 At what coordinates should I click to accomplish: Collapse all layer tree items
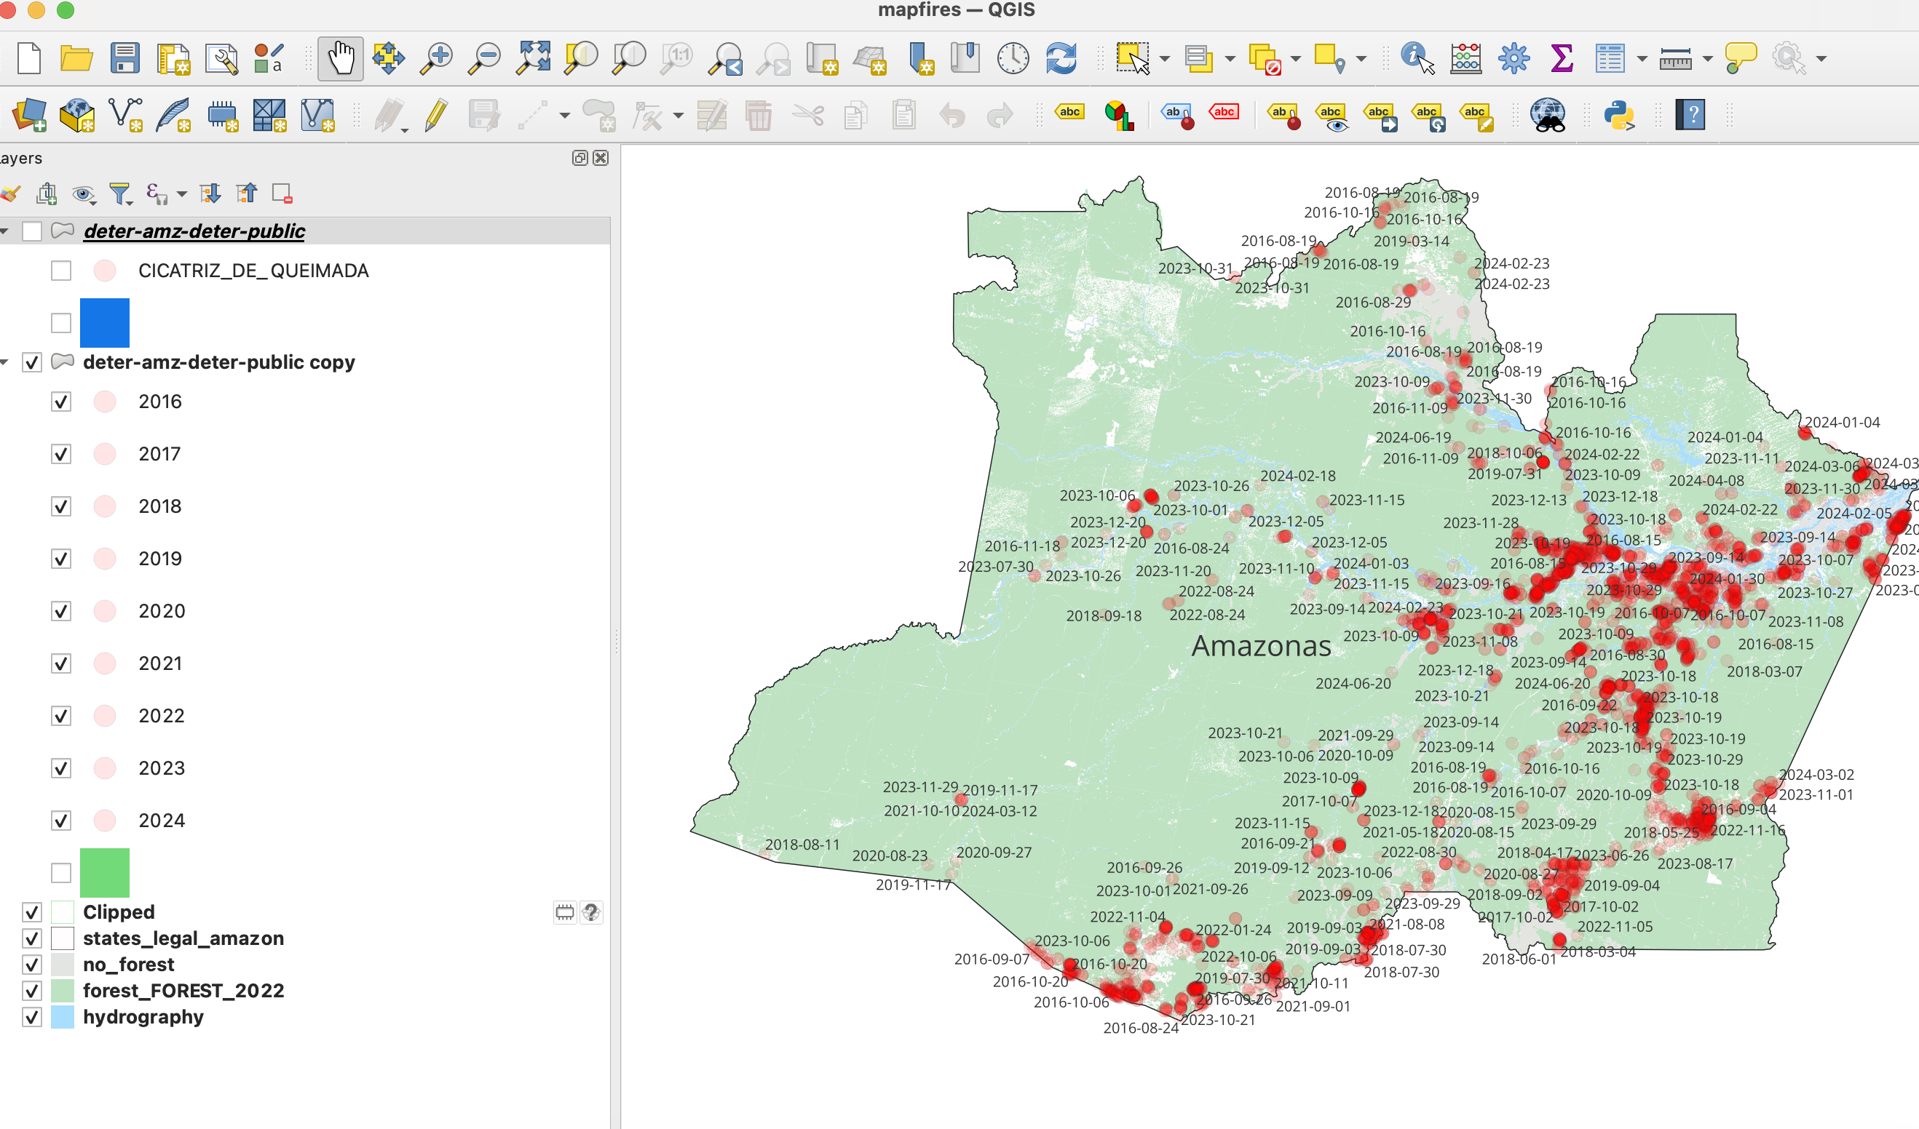tap(247, 194)
